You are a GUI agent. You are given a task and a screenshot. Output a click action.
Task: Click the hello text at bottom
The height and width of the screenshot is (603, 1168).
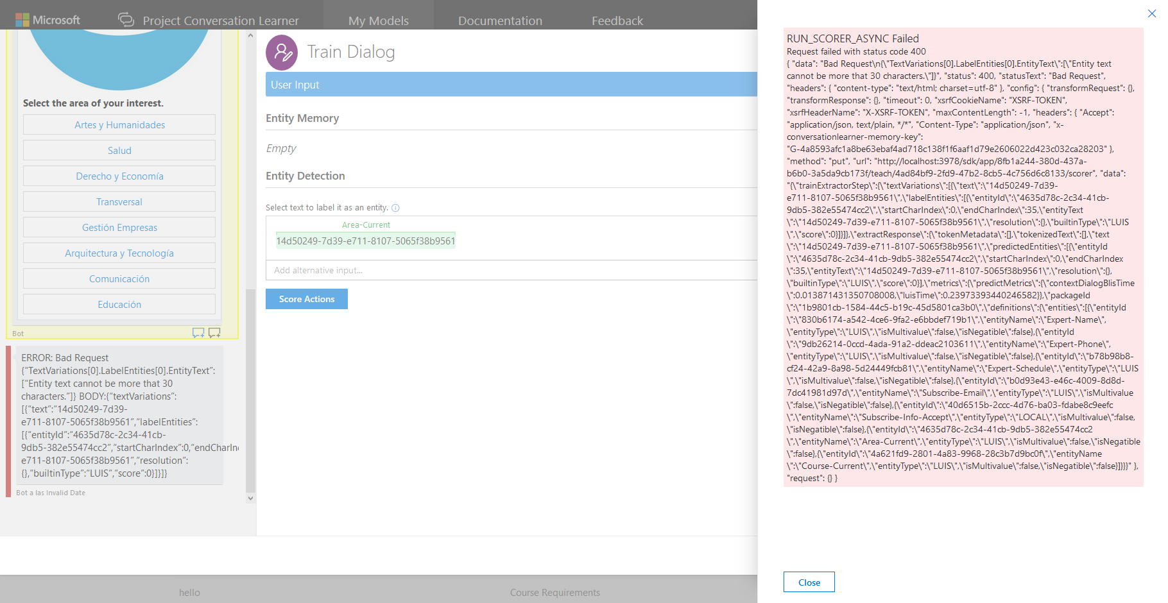coord(189,593)
